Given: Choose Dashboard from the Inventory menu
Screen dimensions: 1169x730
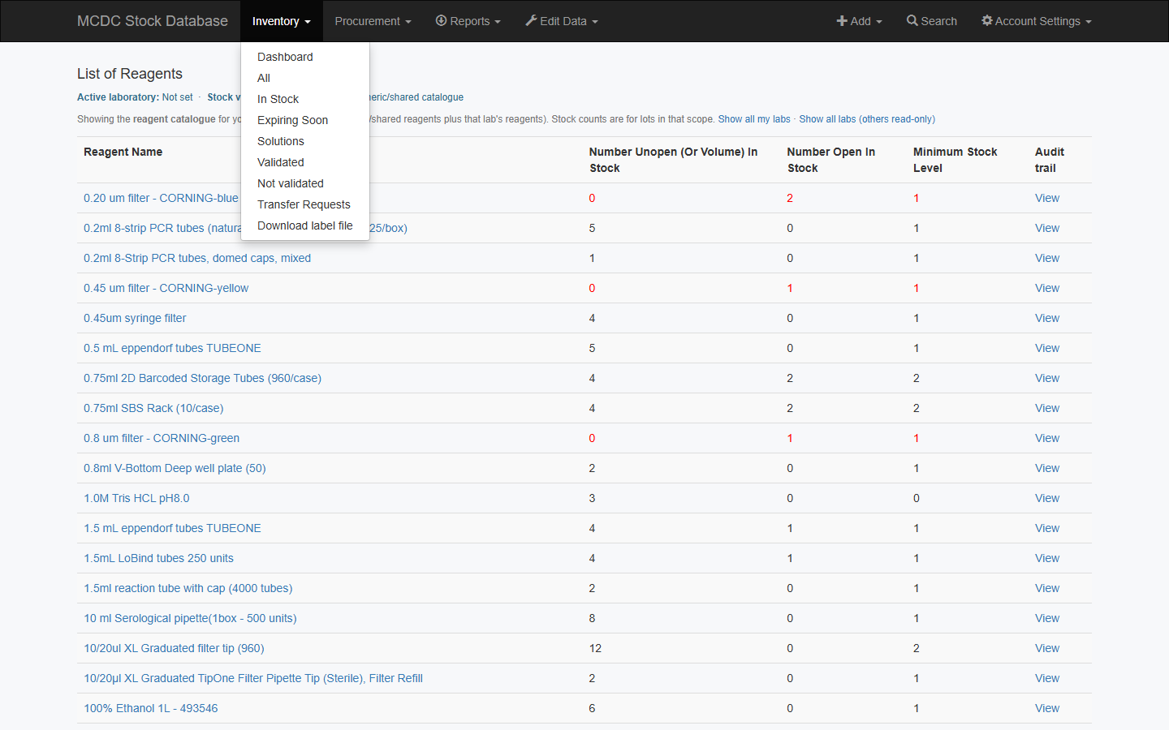Looking at the screenshot, I should point(305,57).
